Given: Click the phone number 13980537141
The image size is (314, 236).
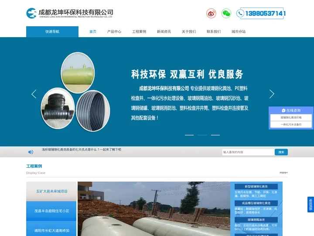Looking at the screenshot, I should click(266, 14).
